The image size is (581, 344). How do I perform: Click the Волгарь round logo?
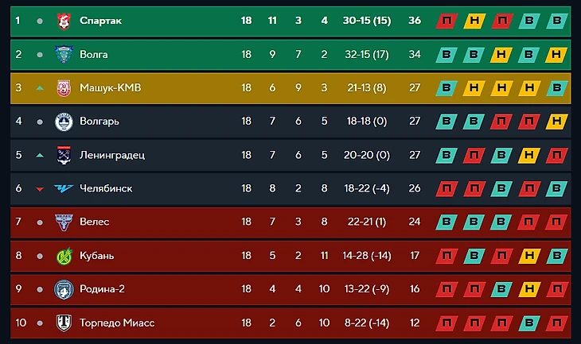click(x=64, y=122)
